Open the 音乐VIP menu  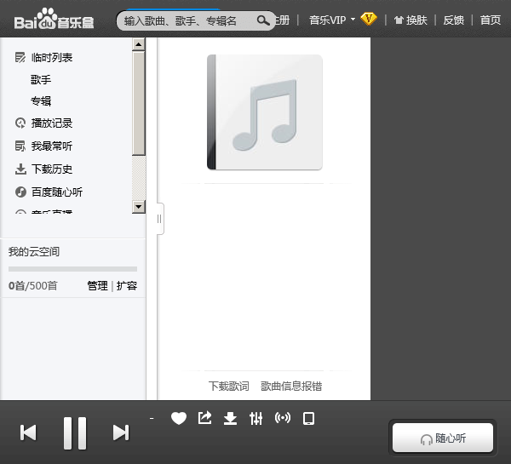coord(332,20)
